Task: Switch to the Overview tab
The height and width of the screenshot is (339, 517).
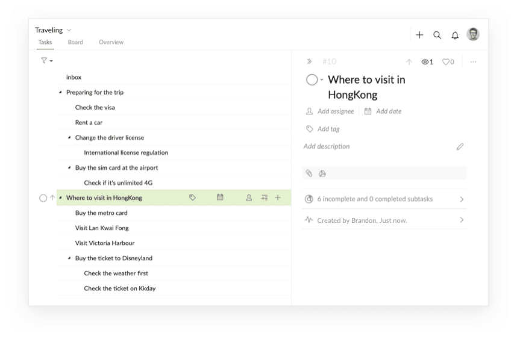Action: 111,42
